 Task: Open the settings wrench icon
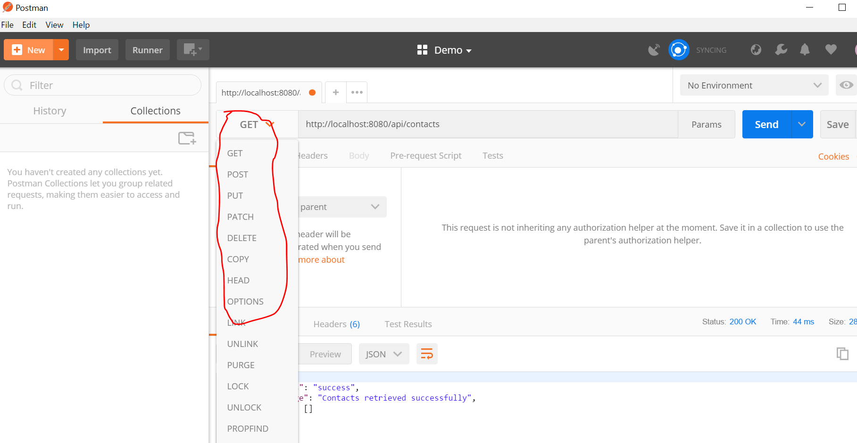click(x=781, y=50)
